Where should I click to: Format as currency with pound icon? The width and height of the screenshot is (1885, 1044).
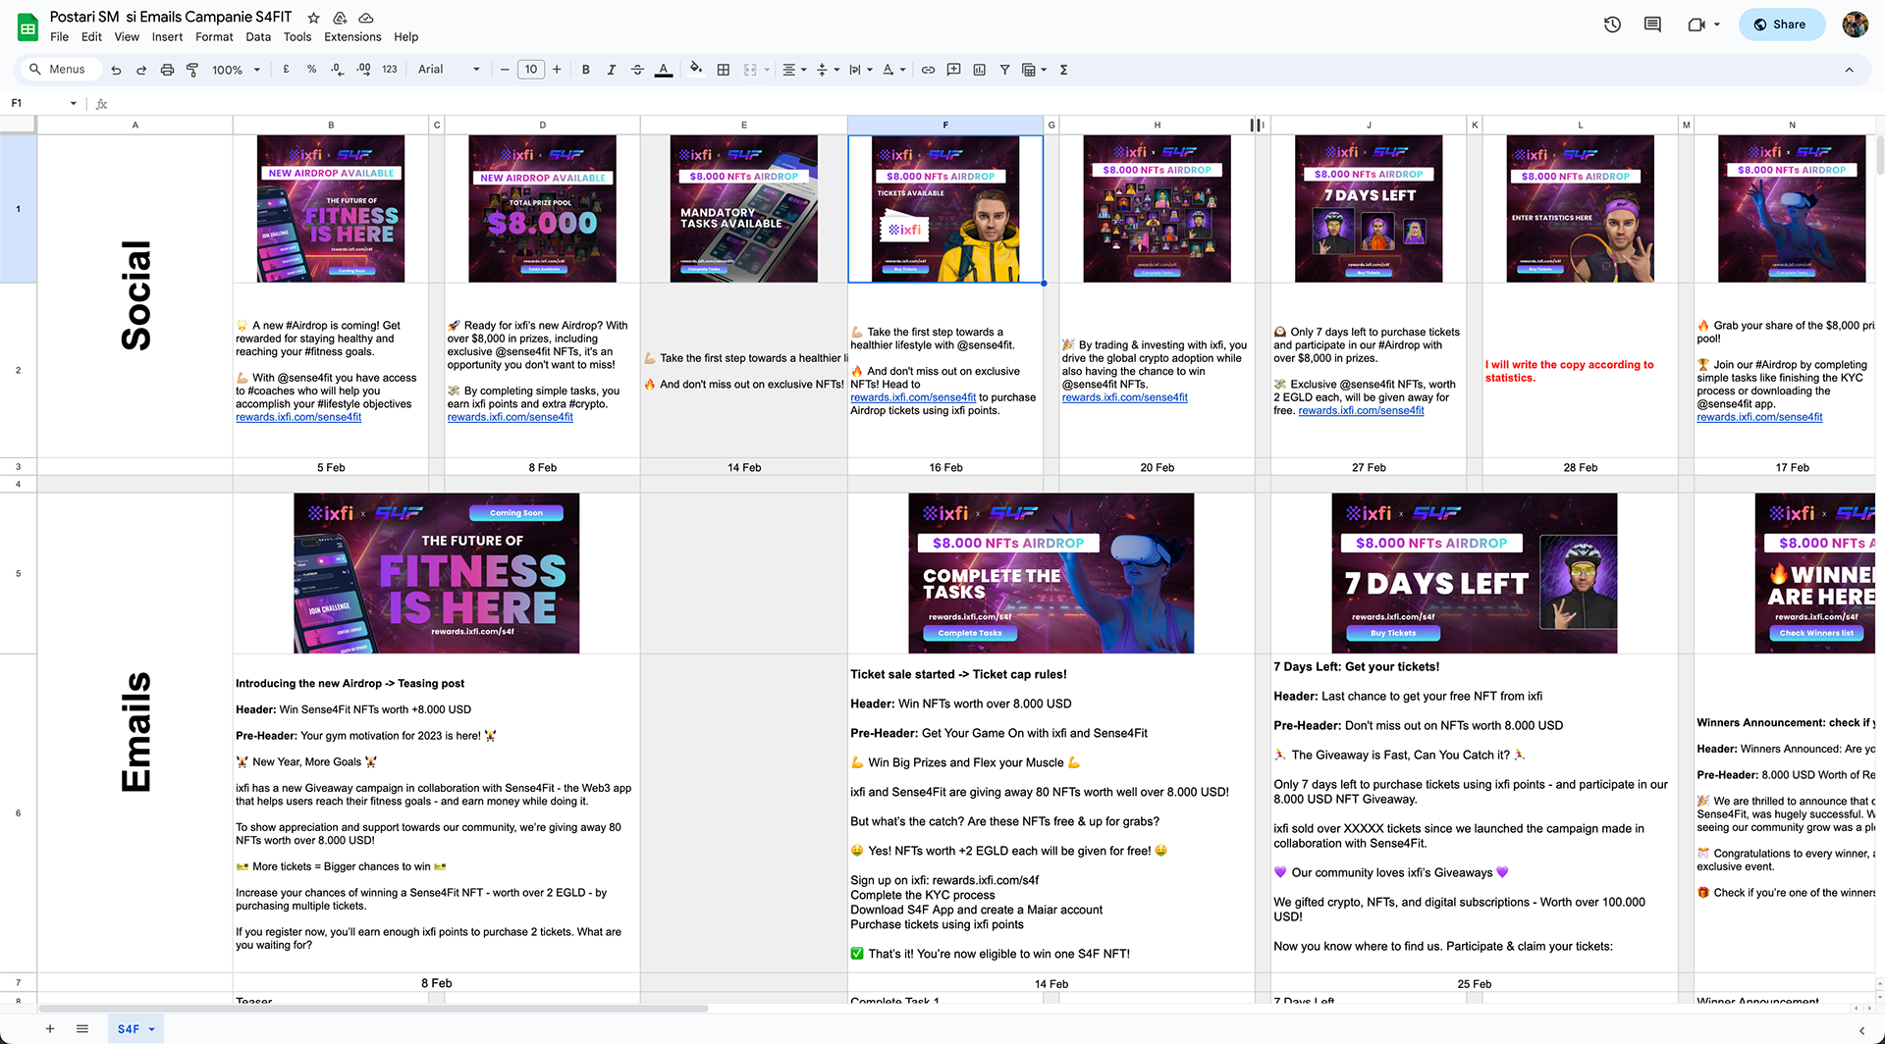pos(286,70)
